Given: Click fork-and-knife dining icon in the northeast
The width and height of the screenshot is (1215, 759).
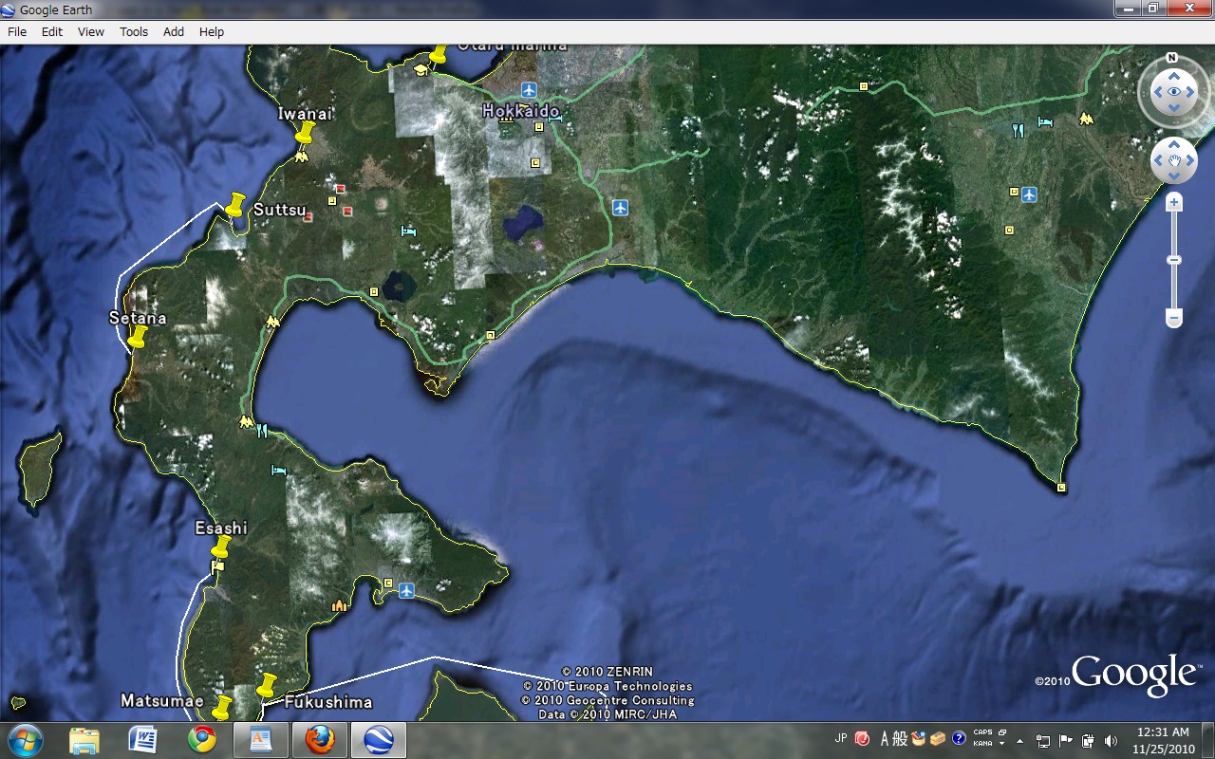Looking at the screenshot, I should click(1019, 131).
